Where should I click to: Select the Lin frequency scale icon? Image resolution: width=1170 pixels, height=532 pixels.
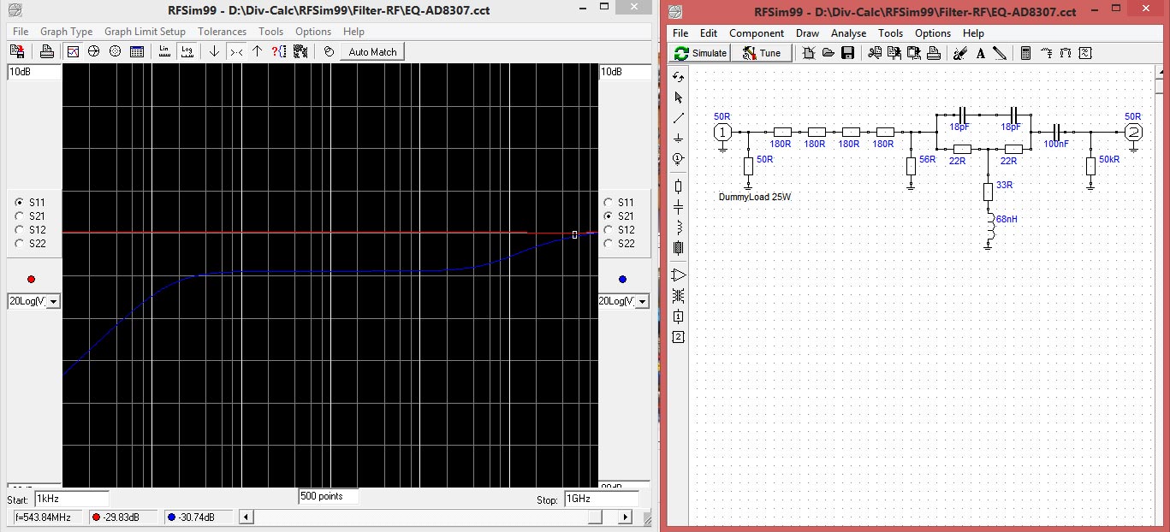point(164,52)
